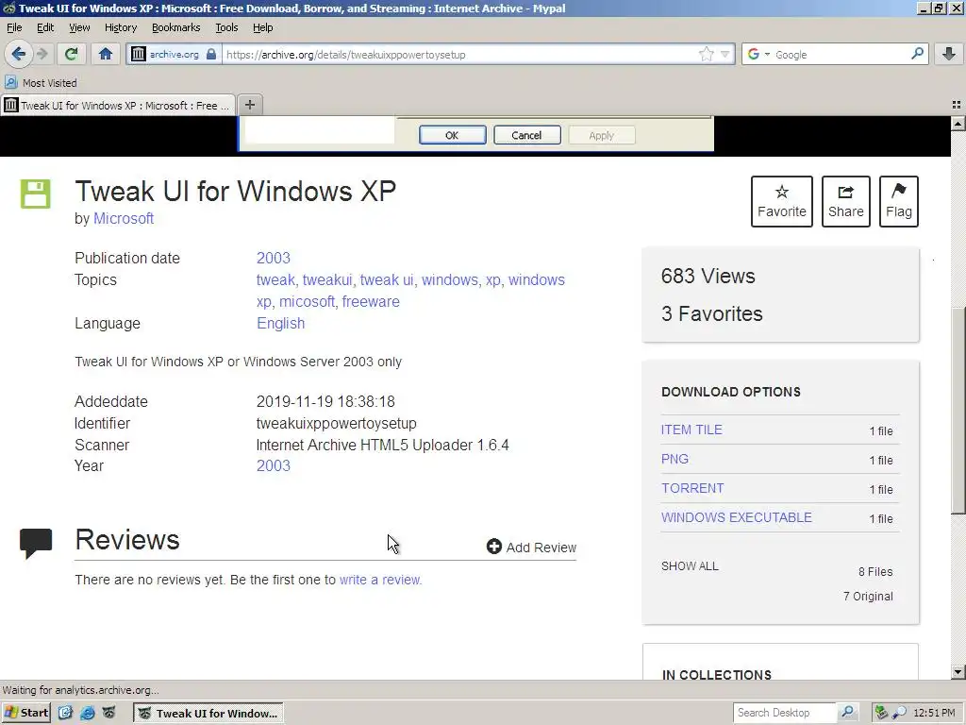Download the ITEM TILE file
Screen dimensions: 966x725
(x=691, y=430)
